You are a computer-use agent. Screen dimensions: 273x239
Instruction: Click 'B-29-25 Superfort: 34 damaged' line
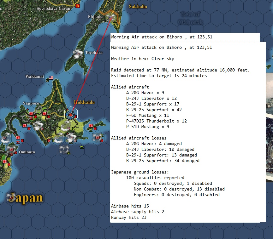(163, 161)
